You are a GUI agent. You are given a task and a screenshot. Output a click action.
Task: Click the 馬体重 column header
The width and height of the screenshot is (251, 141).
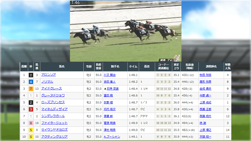point(190,67)
